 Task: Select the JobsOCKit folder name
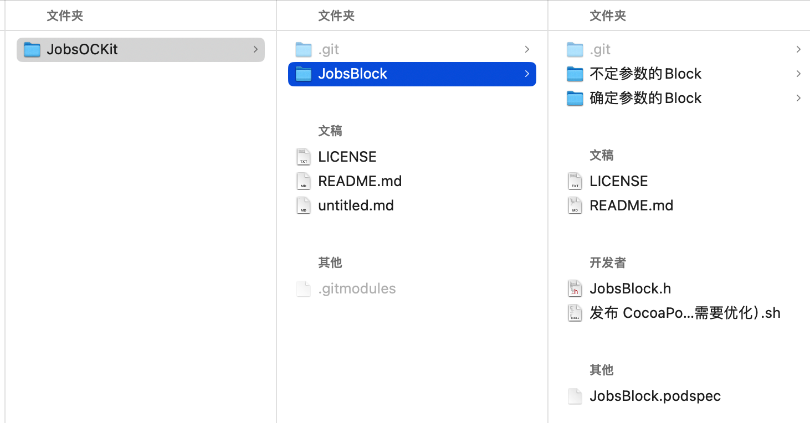coord(82,49)
